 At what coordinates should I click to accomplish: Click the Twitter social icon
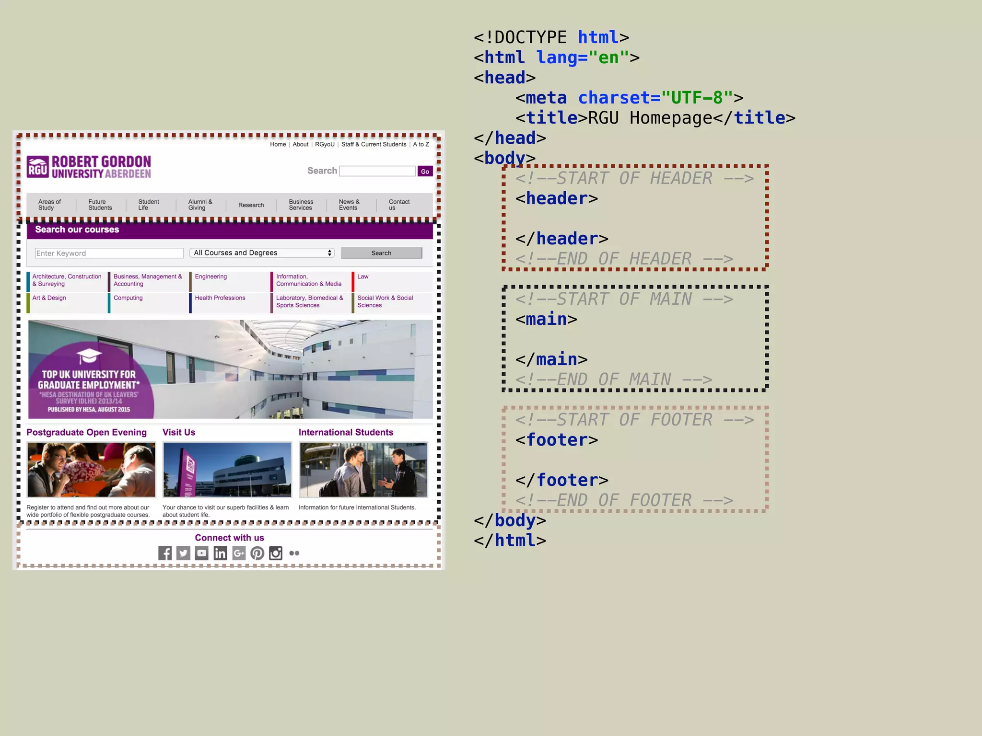183,553
